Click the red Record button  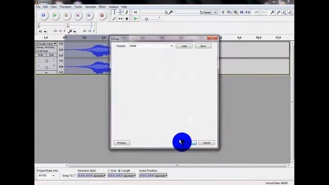click(x=102, y=15)
